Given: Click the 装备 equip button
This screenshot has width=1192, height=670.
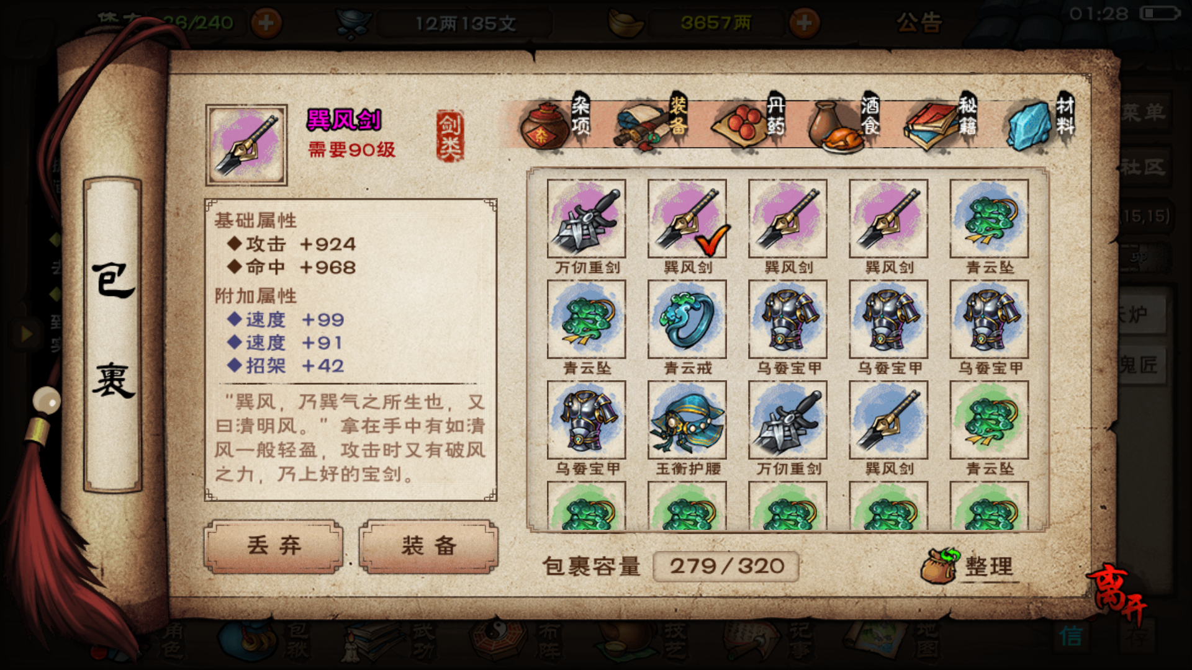Looking at the screenshot, I should tap(428, 547).
